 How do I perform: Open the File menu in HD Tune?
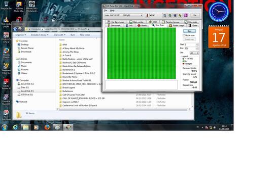[106, 11]
